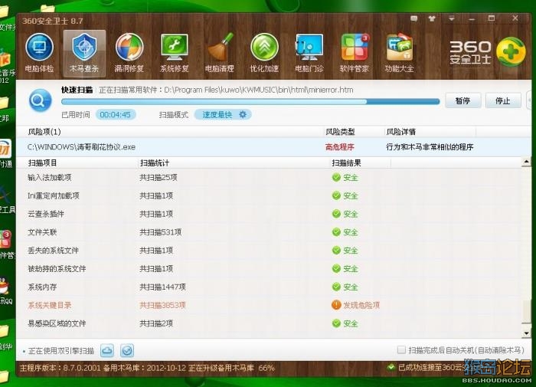
Task: Select the 被劫持的系统文件 row
Action: 269,269
